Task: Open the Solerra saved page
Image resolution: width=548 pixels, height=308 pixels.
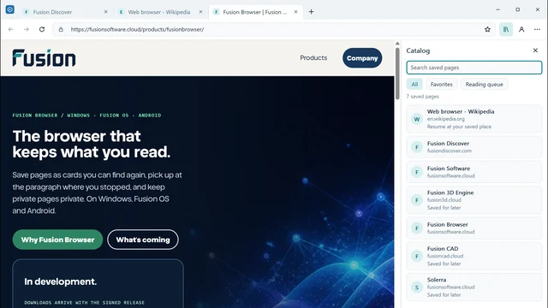Action: [474, 287]
